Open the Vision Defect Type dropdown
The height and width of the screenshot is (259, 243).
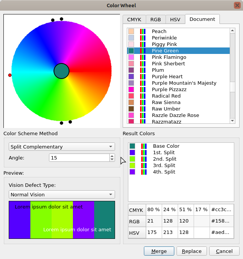[62, 195]
